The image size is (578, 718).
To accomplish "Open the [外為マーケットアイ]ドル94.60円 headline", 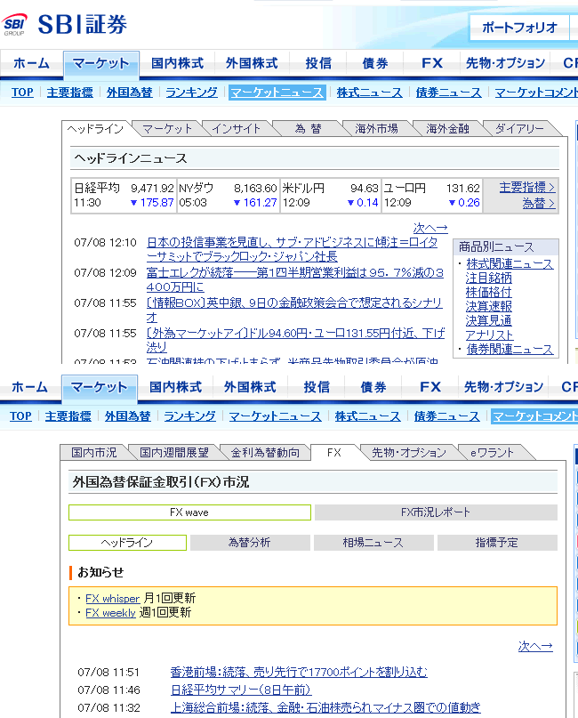I will point(295,340).
